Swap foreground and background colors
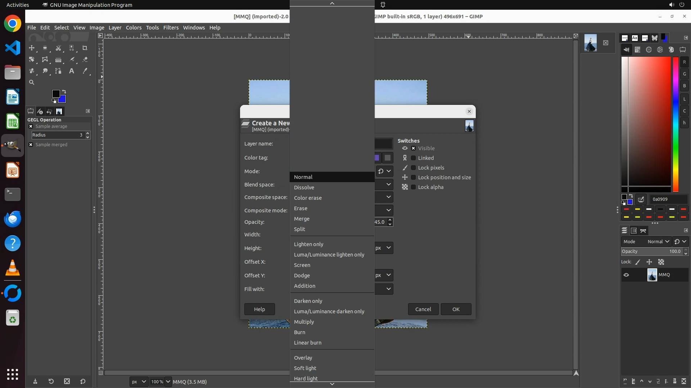The image size is (691, 388). point(64,92)
